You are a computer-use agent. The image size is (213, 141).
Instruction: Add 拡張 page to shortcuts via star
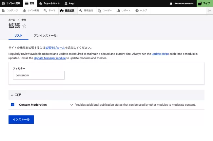click(24, 26)
